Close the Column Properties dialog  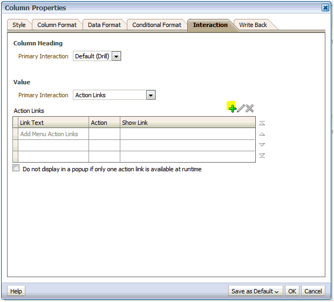click(x=325, y=8)
